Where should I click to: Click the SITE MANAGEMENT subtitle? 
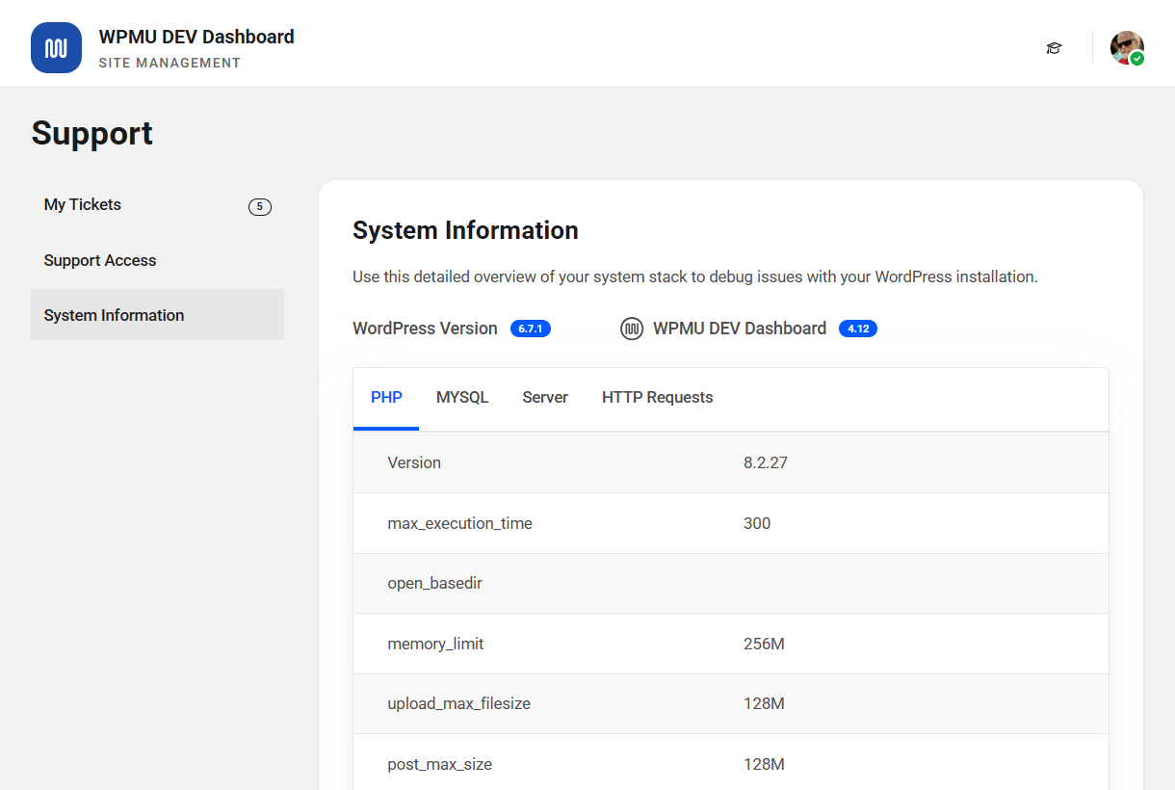coord(170,63)
